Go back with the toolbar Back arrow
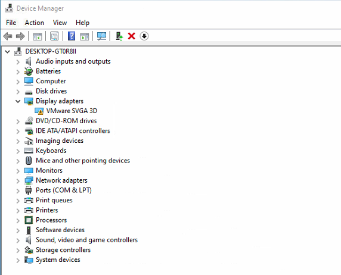The width and height of the screenshot is (341, 275). [8, 36]
